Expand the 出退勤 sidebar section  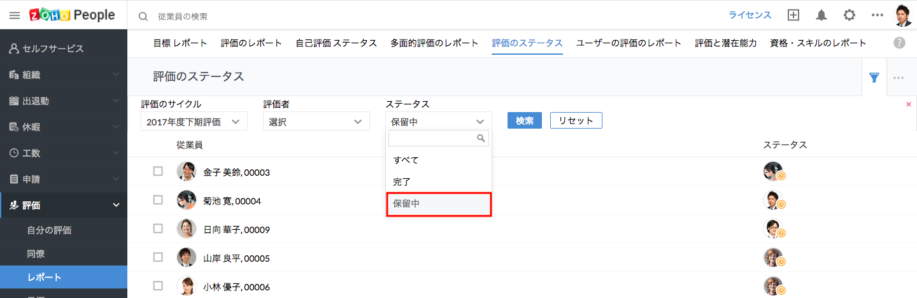pyautogui.click(x=64, y=101)
